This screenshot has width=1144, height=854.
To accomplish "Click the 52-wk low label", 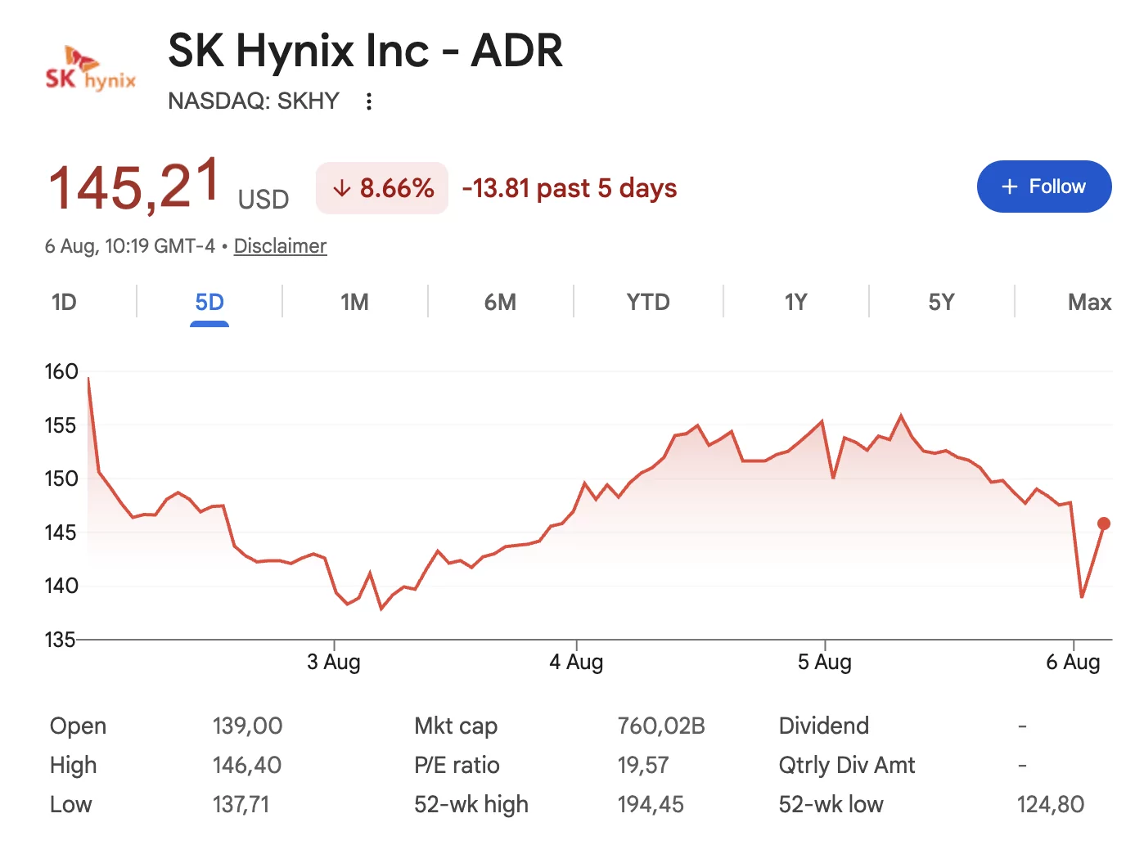I will (831, 805).
